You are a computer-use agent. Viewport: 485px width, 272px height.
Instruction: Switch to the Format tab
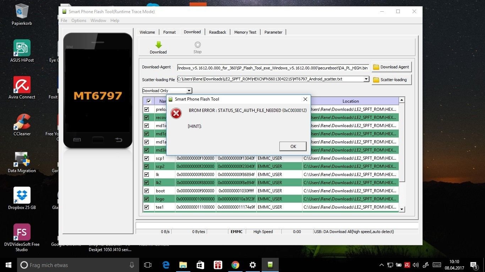click(x=169, y=32)
